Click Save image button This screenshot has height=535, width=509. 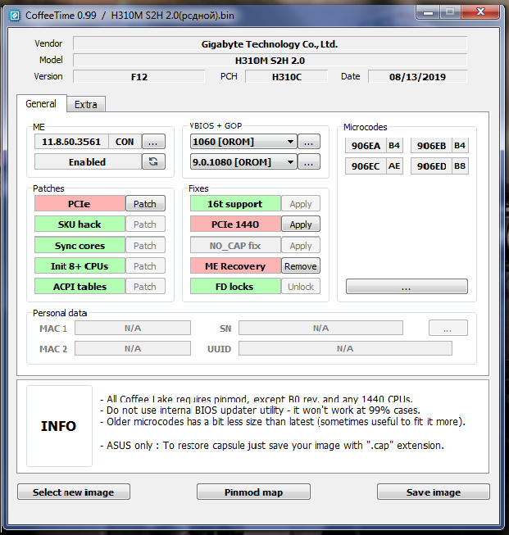434,492
